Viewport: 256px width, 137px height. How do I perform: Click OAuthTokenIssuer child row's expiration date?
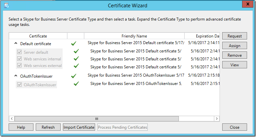(x=205, y=84)
